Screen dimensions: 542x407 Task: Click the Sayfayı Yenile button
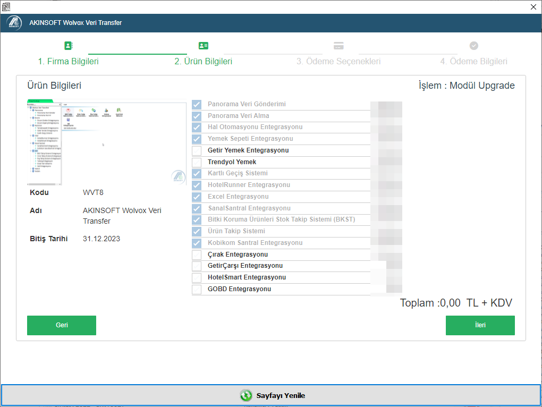tap(271, 395)
